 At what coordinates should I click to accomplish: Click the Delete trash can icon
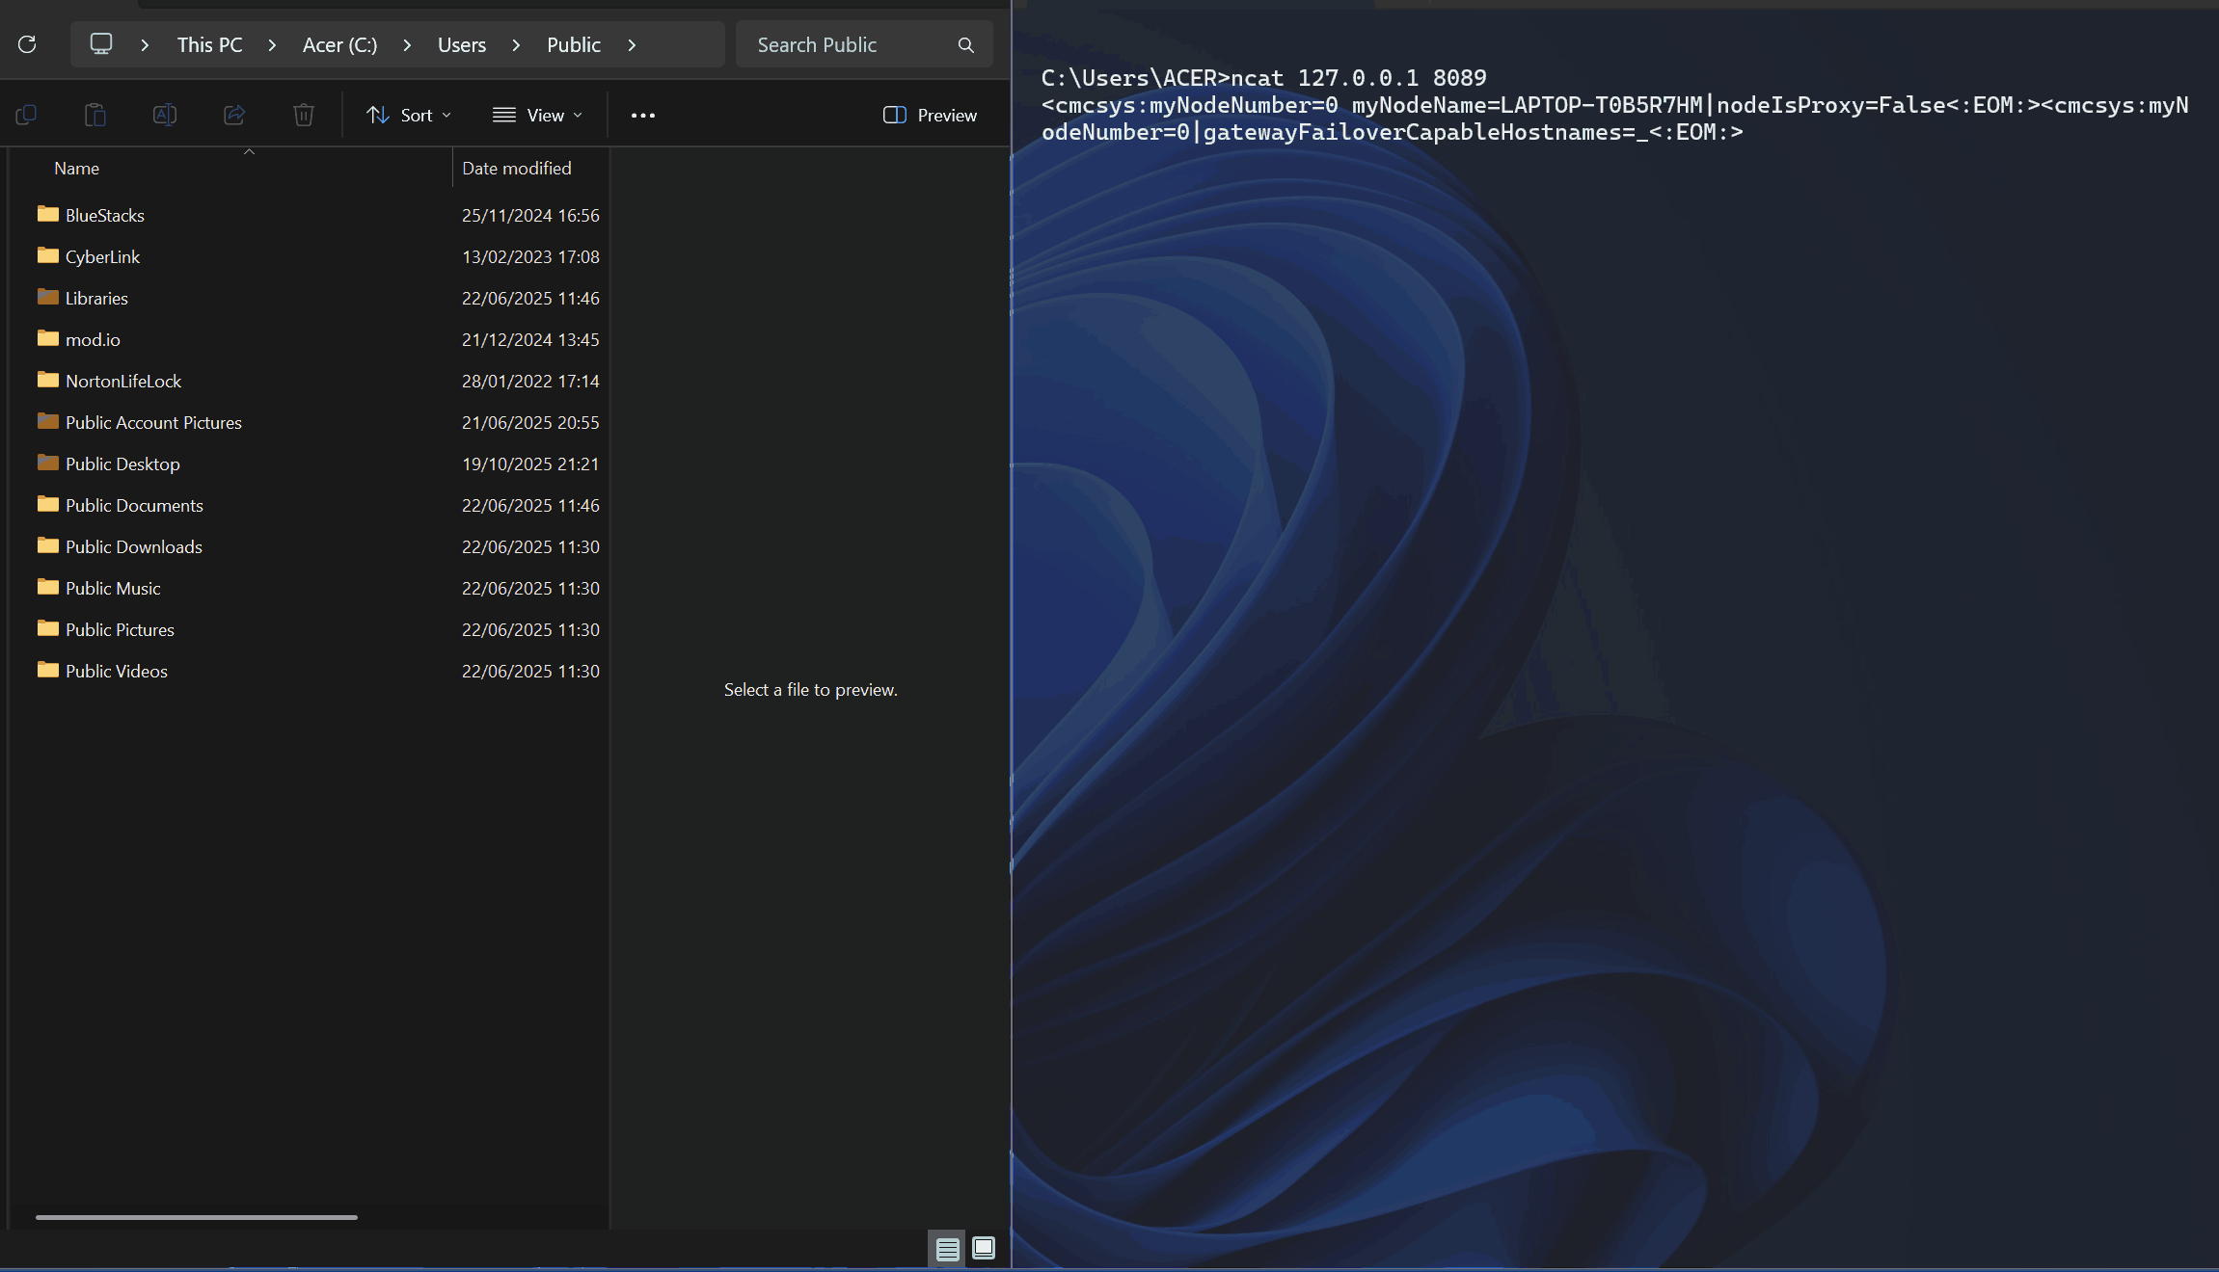pos(304,115)
